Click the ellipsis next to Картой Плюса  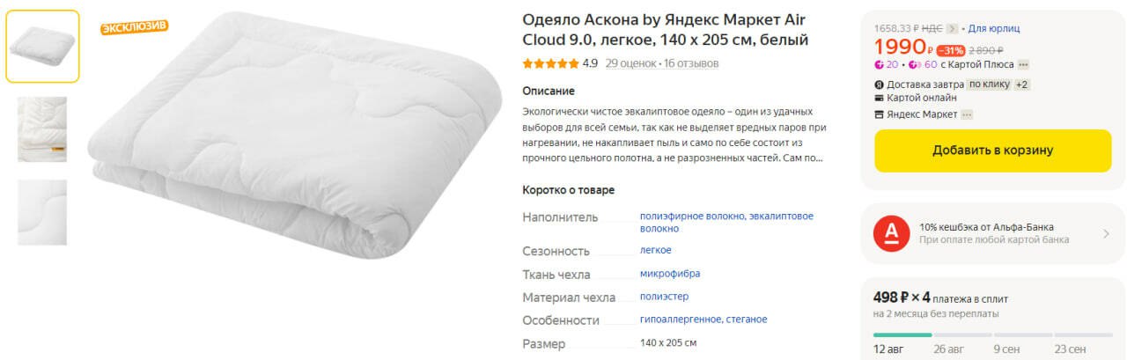[x=1023, y=64]
